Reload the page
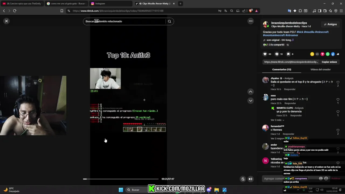This screenshot has height=194, width=345. pyautogui.click(x=15, y=11)
